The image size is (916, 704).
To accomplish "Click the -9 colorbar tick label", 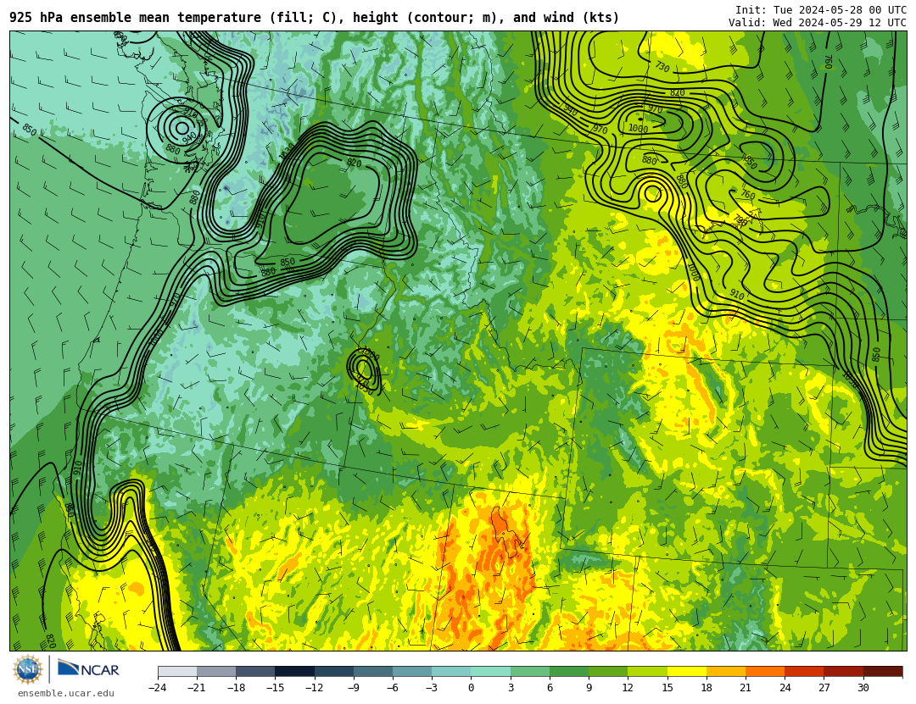I will click(x=354, y=688).
